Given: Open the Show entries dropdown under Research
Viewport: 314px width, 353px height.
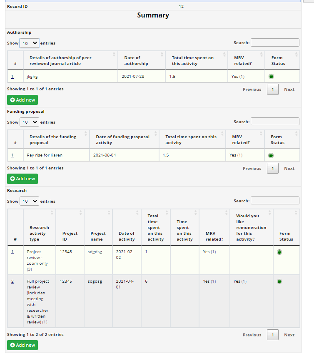Looking at the screenshot, I should coord(29,201).
